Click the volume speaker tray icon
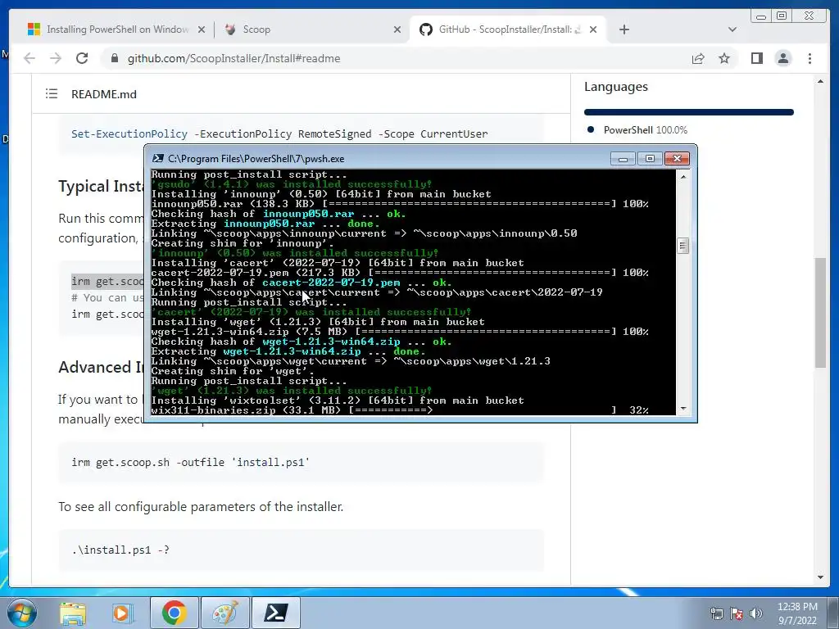This screenshot has width=839, height=629. tap(756, 613)
